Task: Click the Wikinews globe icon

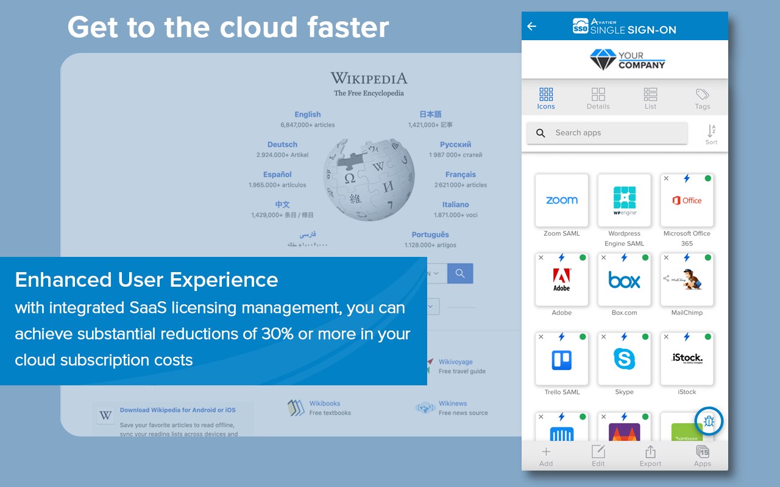Action: click(x=424, y=408)
